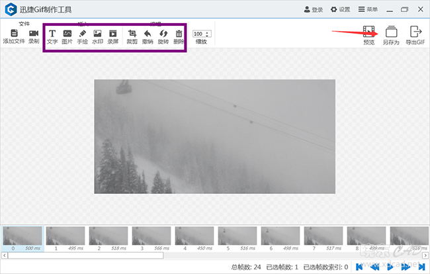Image resolution: width=430 pixels, height=274 pixels.
Task: Click the 添加文件 add file icon
Action: pos(14,33)
